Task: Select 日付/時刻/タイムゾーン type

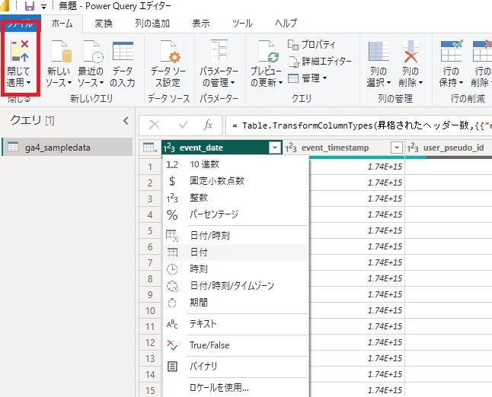Action: click(x=236, y=285)
